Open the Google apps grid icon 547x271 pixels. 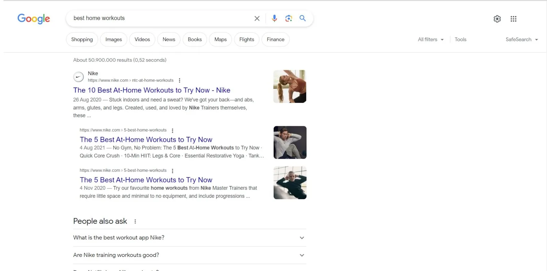pyautogui.click(x=513, y=19)
